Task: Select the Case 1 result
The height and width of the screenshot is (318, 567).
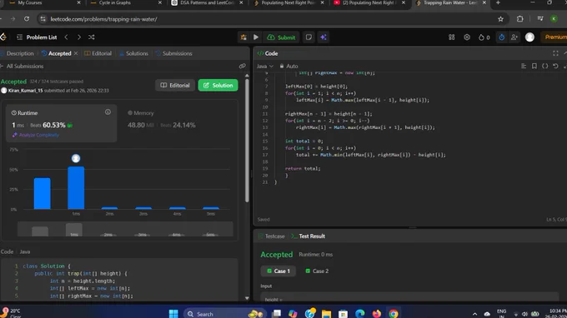Action: click(x=278, y=271)
